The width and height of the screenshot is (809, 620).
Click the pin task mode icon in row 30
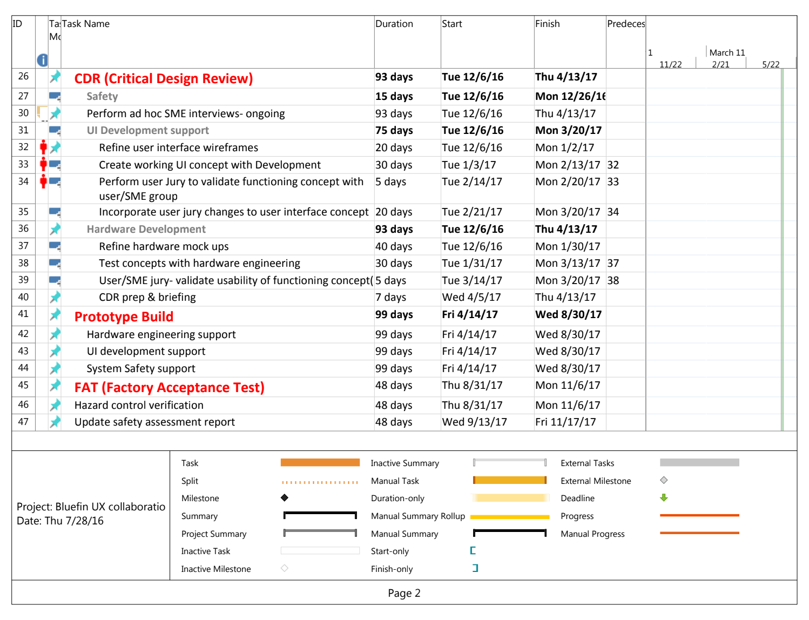55,113
